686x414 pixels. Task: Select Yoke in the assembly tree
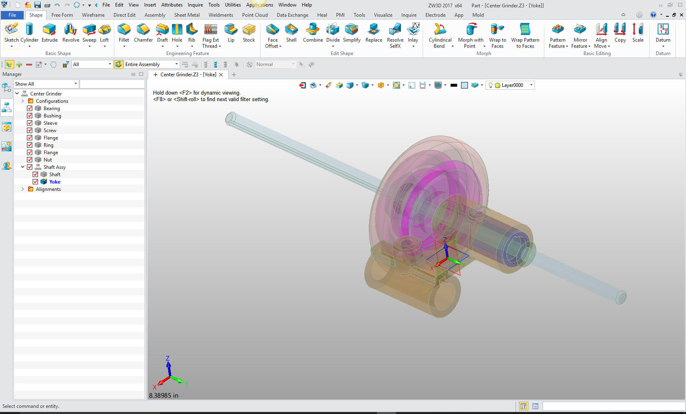(x=55, y=182)
